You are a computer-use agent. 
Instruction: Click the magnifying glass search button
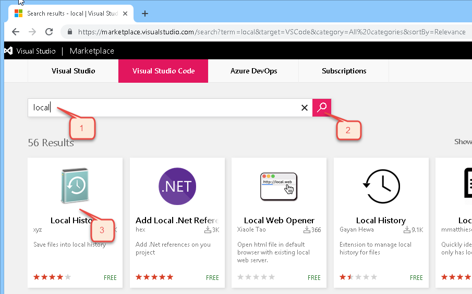pyautogui.click(x=322, y=108)
